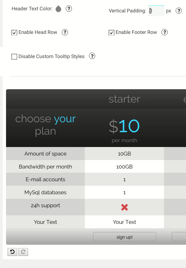This screenshot has width=186, height=268.
Task: Show help for Disable Custom Tooltip Styles
Action: coord(92,56)
